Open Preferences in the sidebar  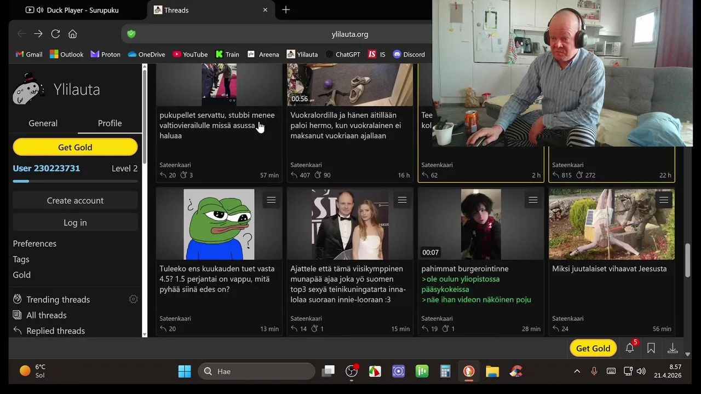click(x=35, y=244)
